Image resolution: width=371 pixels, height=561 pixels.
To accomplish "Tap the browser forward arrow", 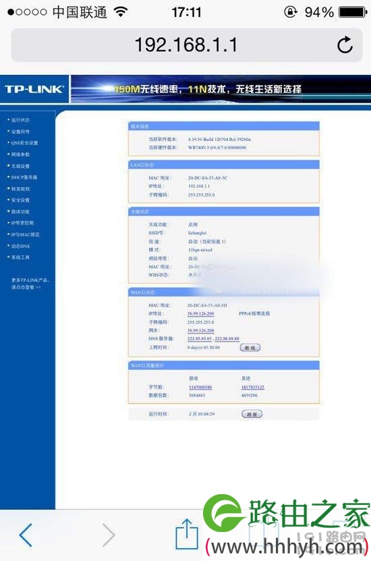I will [x=109, y=535].
